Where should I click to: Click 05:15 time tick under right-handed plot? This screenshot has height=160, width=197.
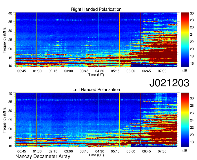[x=115, y=71]
